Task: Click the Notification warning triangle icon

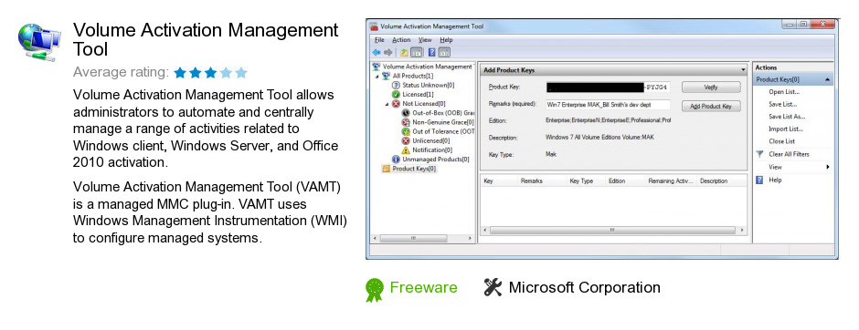Action: tap(406, 150)
